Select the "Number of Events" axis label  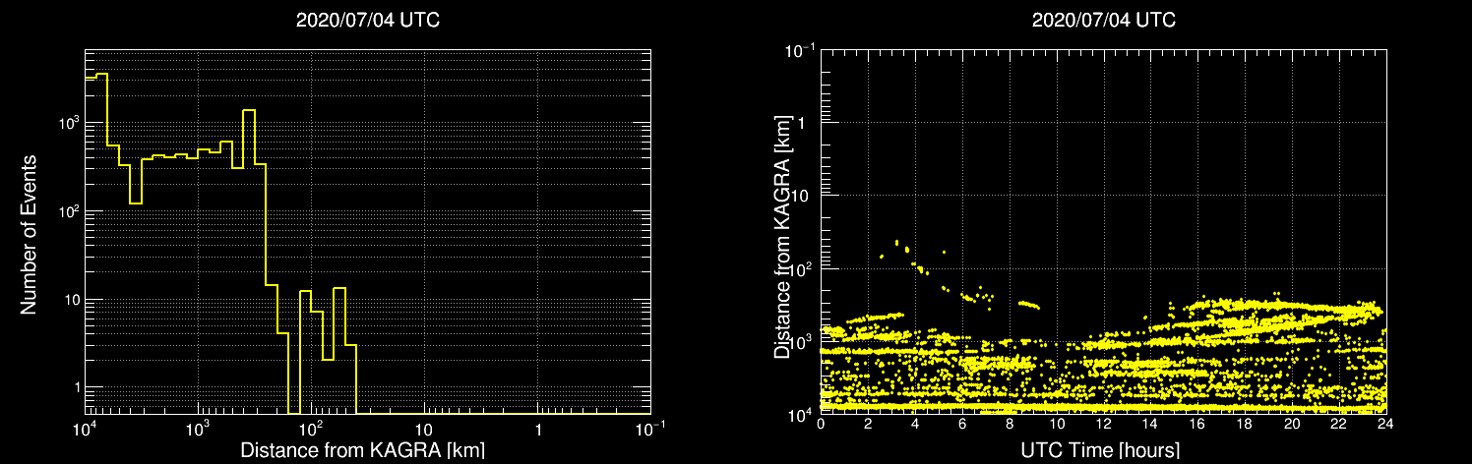(x=29, y=234)
